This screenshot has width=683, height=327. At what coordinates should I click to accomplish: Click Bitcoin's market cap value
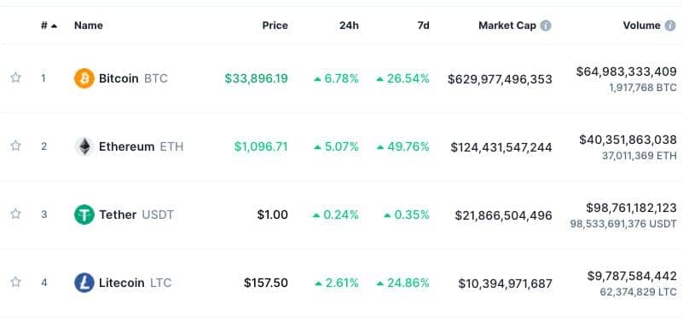point(500,79)
